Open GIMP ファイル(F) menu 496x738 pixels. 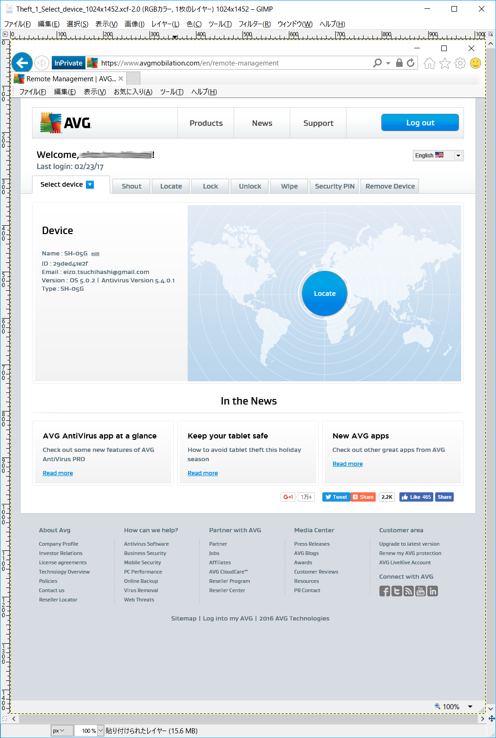(x=17, y=24)
